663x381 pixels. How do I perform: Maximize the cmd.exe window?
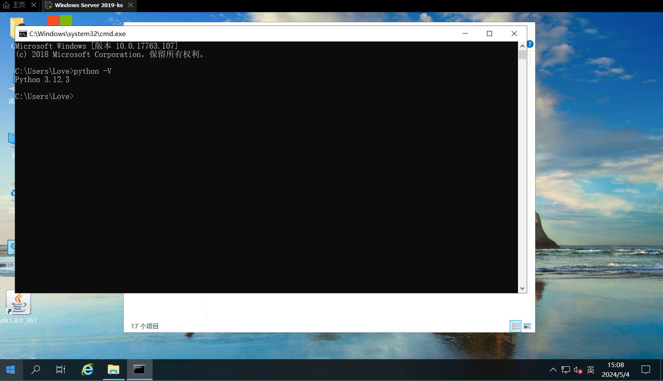point(489,34)
